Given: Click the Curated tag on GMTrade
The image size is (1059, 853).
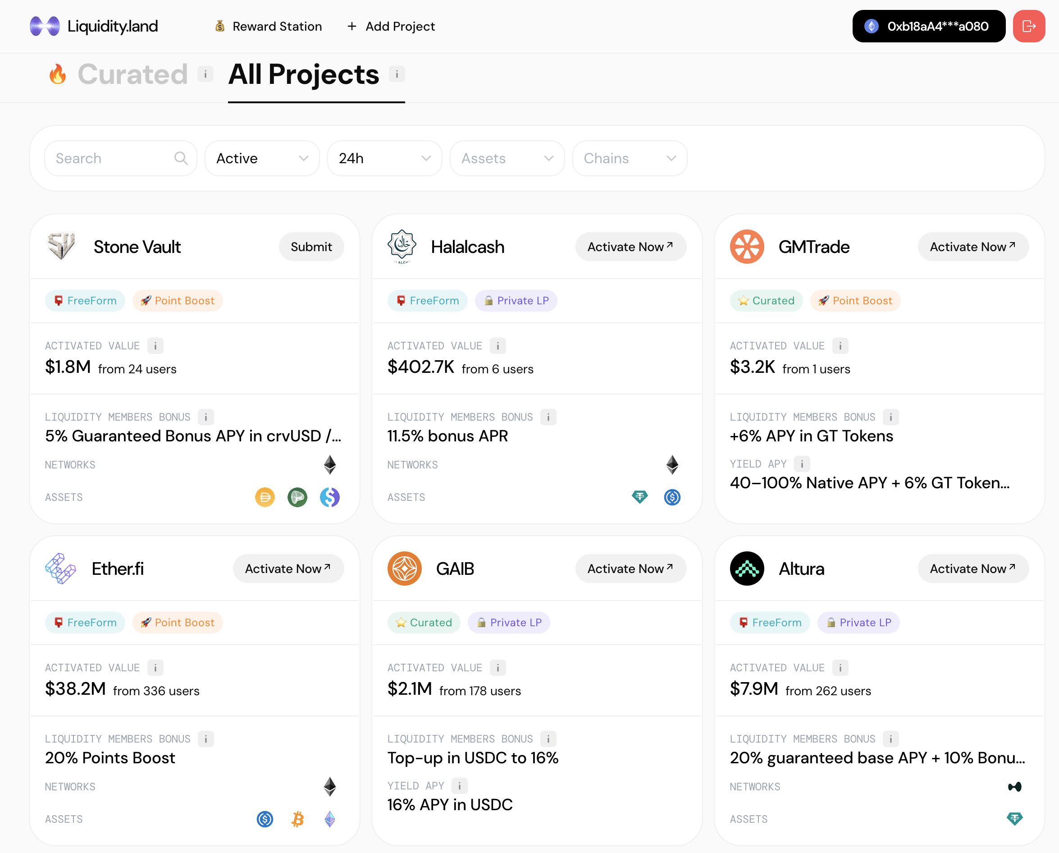Looking at the screenshot, I should coord(766,301).
